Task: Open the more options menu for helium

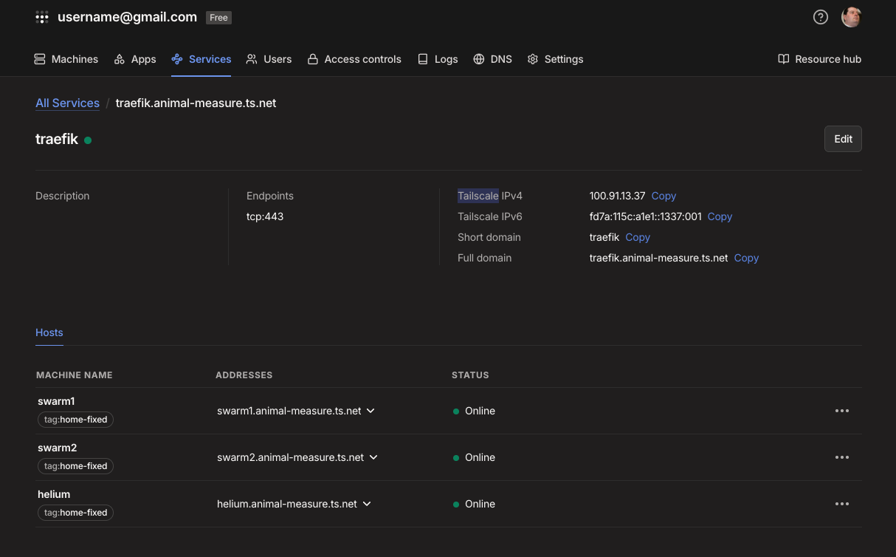Action: 842,504
